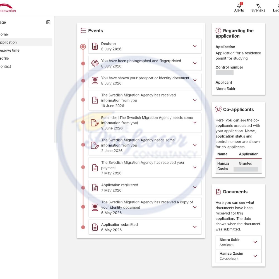
Task: Expand the received your payment event
Action: [x=195, y=167]
